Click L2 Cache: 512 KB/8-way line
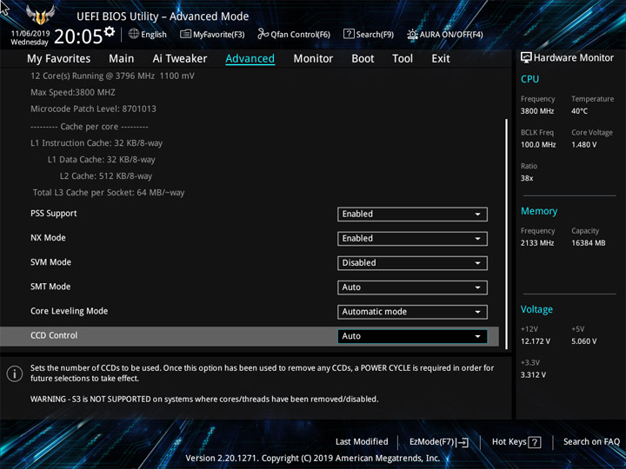626x469 pixels. [x=106, y=175]
